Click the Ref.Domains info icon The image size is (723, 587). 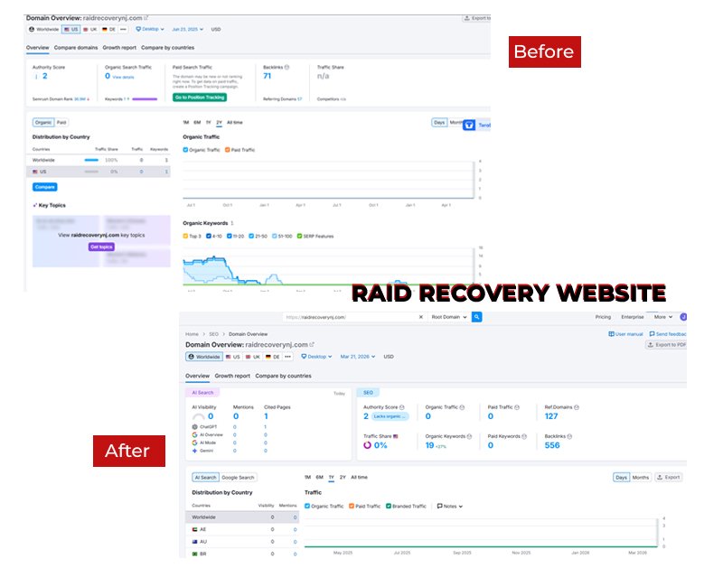coord(576,408)
